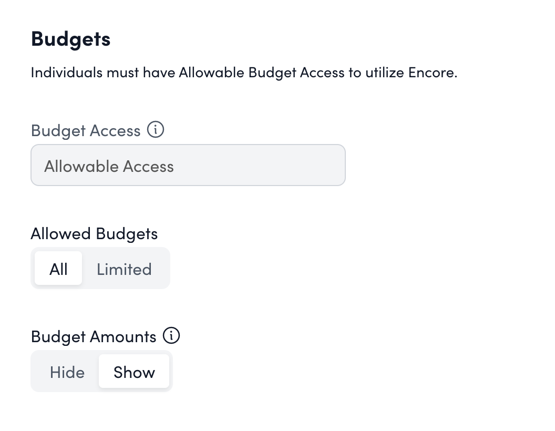Click inside the Allowable Access input area
This screenshot has height=431, width=555.
[x=188, y=165]
